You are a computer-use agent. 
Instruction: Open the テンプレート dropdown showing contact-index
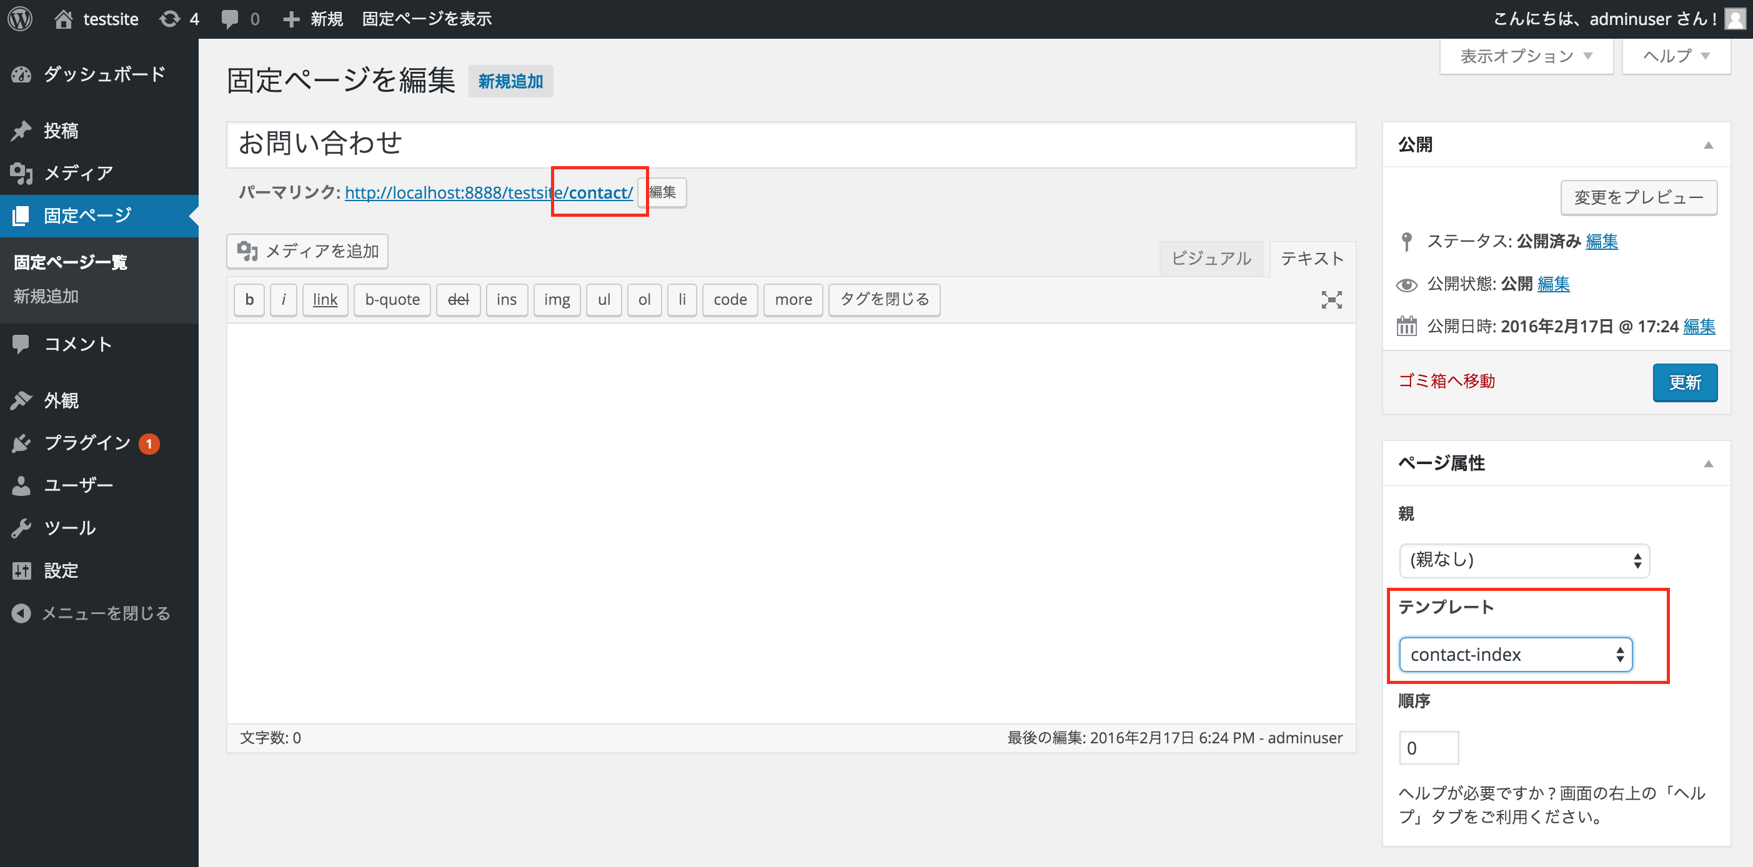[x=1514, y=654]
